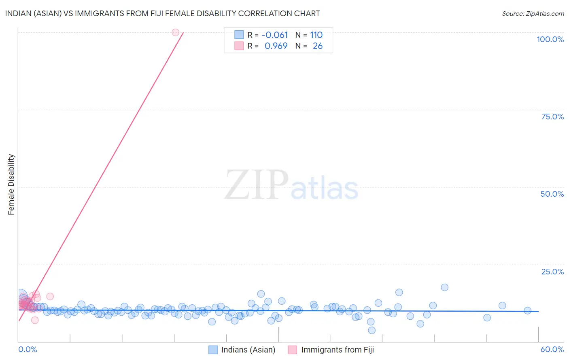The width and height of the screenshot is (569, 361).
Task: Select the Immigrants from Fiji legend label
Action: (x=338, y=350)
